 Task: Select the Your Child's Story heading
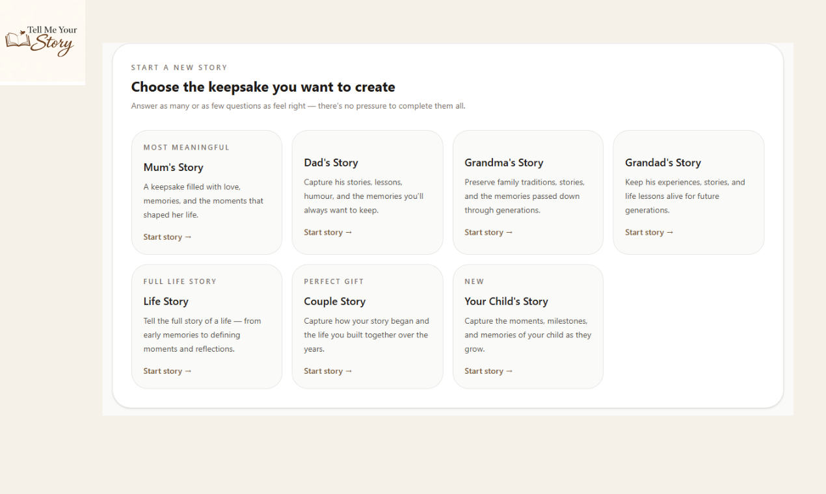tap(507, 302)
